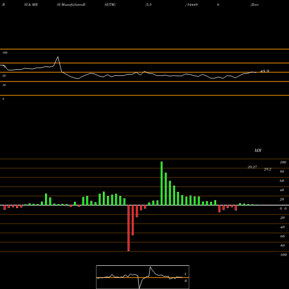This screenshot has width=289, height=289.
Task: Click the 29.27 value label
Action: 252,167
